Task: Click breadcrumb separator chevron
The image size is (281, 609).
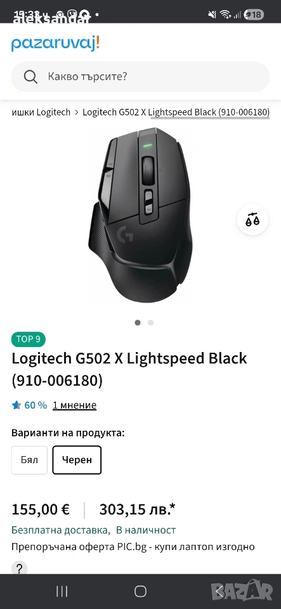Action: point(77,113)
